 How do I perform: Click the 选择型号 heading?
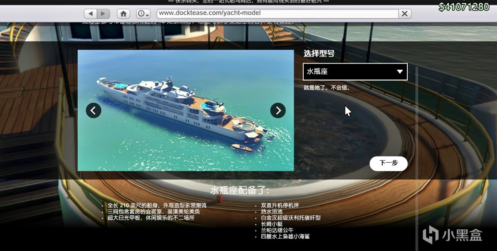[319, 54]
